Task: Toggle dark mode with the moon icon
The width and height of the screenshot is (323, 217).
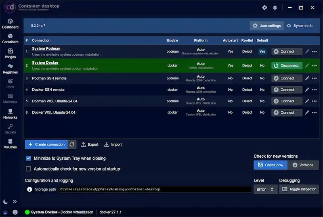Action: (x=5, y=202)
